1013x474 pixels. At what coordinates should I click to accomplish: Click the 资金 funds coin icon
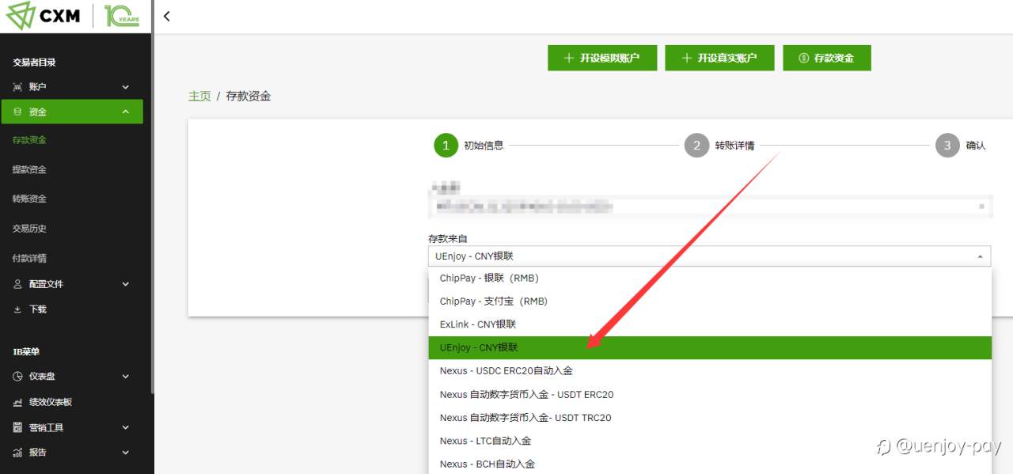coord(17,112)
